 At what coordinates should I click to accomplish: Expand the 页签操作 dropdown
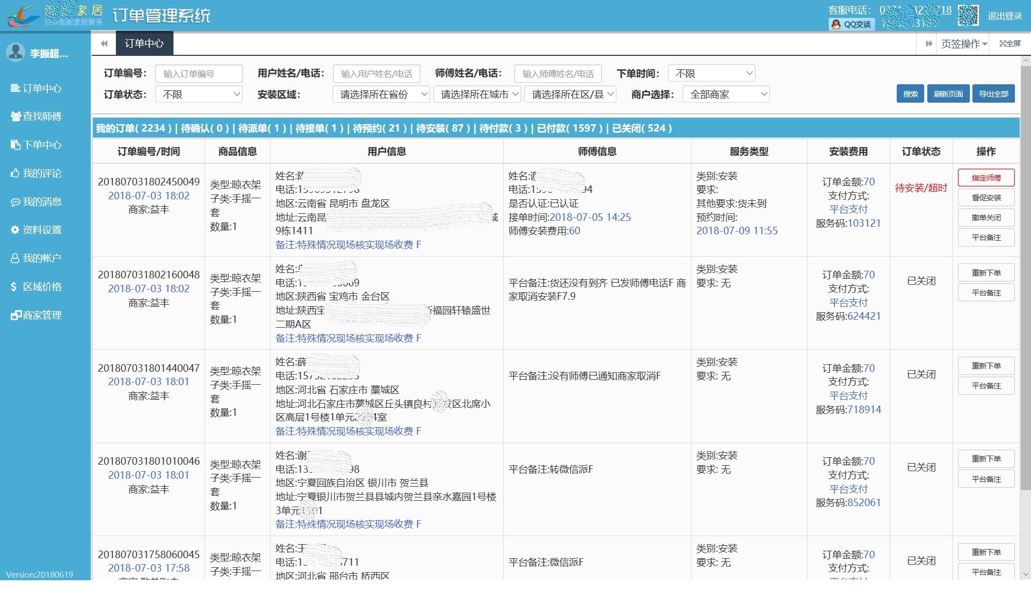click(964, 44)
